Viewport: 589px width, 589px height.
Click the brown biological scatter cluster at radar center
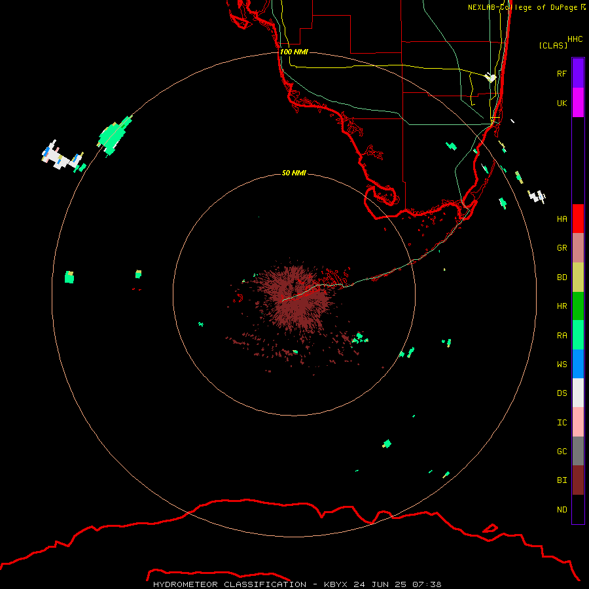(295, 298)
